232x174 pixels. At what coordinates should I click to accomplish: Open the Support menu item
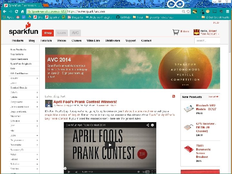[x=130, y=41]
